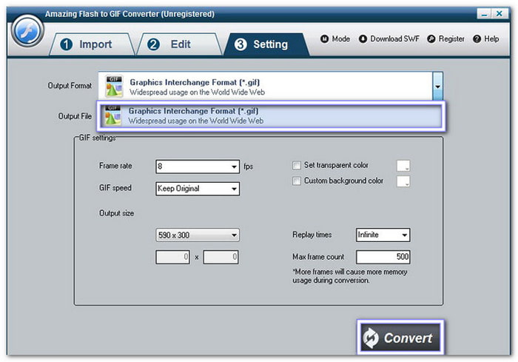The width and height of the screenshot is (518, 362).
Task: Enable Custom background color checkbox
Action: point(297,181)
